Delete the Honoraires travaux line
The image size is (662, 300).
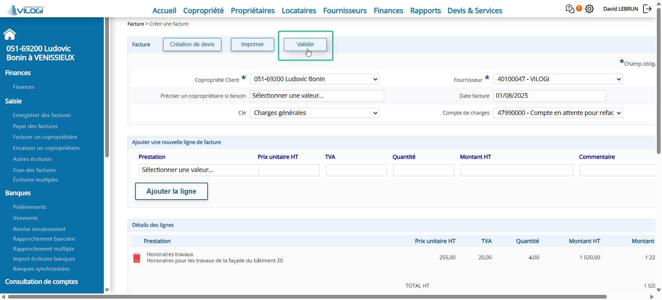[x=137, y=258]
